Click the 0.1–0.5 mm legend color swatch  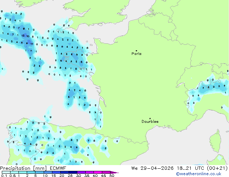pyautogui.click(x=6, y=172)
